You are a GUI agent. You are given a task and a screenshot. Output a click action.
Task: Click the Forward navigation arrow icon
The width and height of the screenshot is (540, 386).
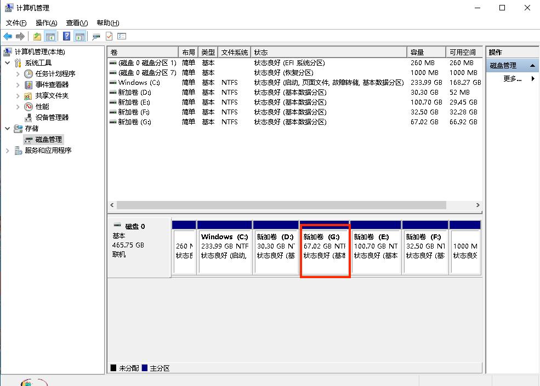[x=20, y=36]
